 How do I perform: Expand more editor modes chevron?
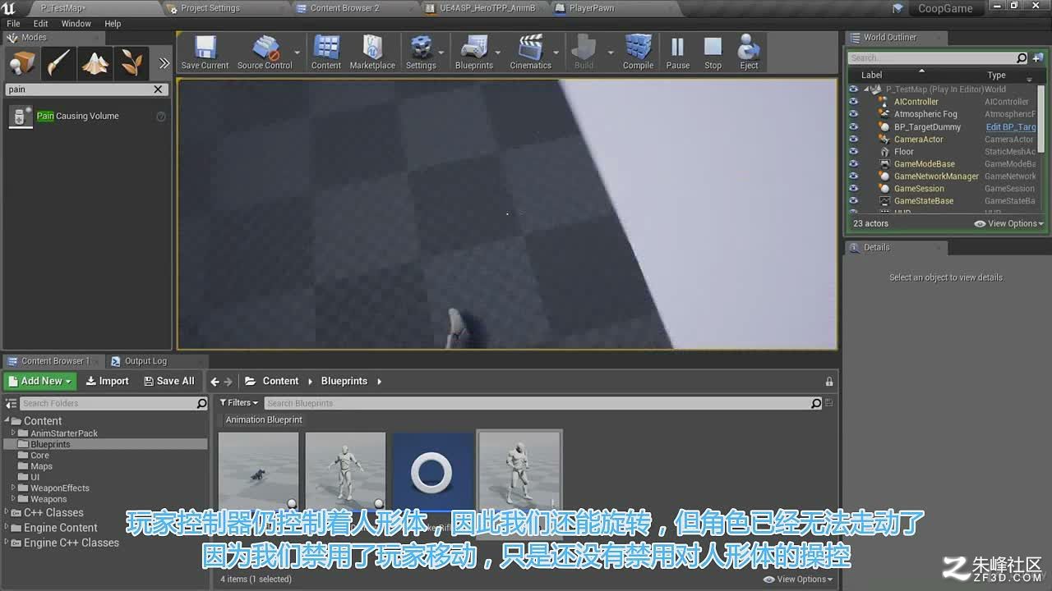tap(164, 63)
